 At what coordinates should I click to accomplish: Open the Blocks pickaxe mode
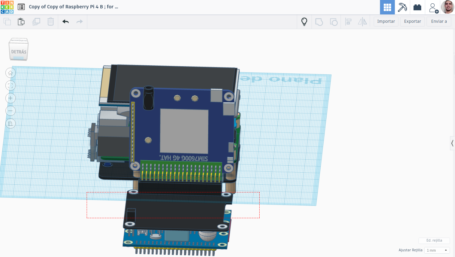click(x=402, y=7)
